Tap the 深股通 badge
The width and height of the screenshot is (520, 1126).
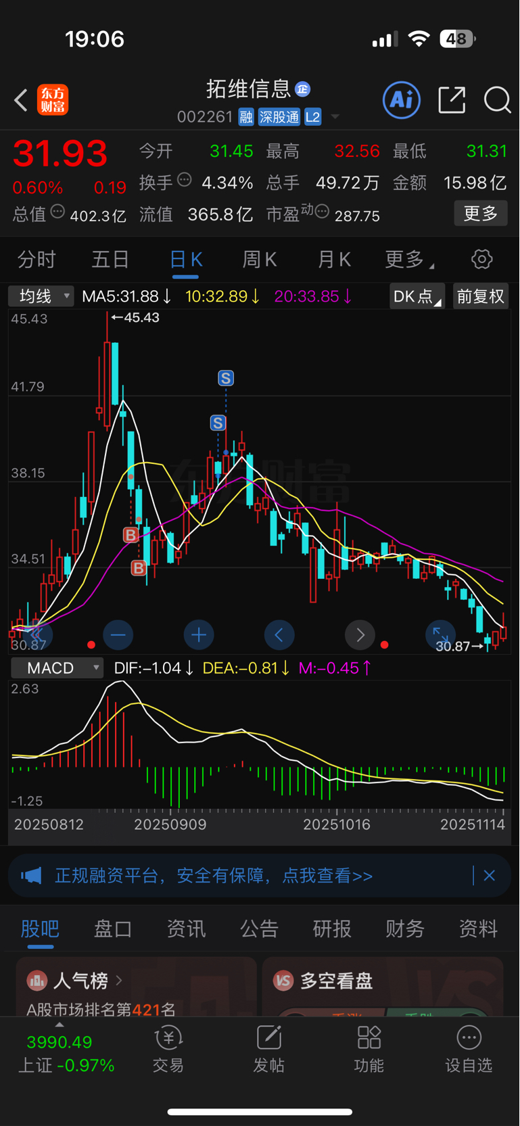pos(279,117)
